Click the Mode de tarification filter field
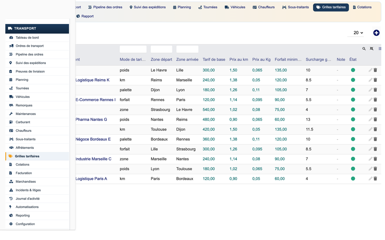Screen dimensions: 385x240 133,49
